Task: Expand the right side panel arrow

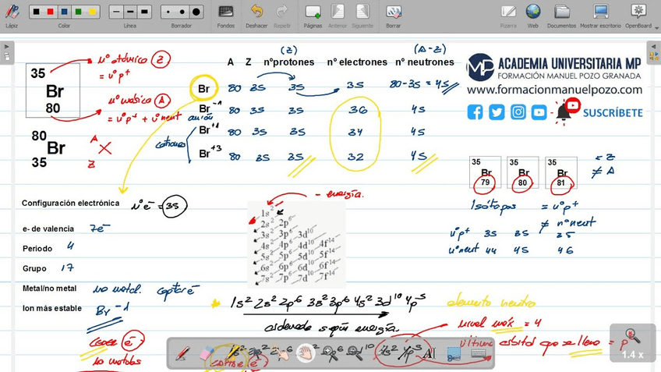Action: pyautogui.click(x=654, y=52)
